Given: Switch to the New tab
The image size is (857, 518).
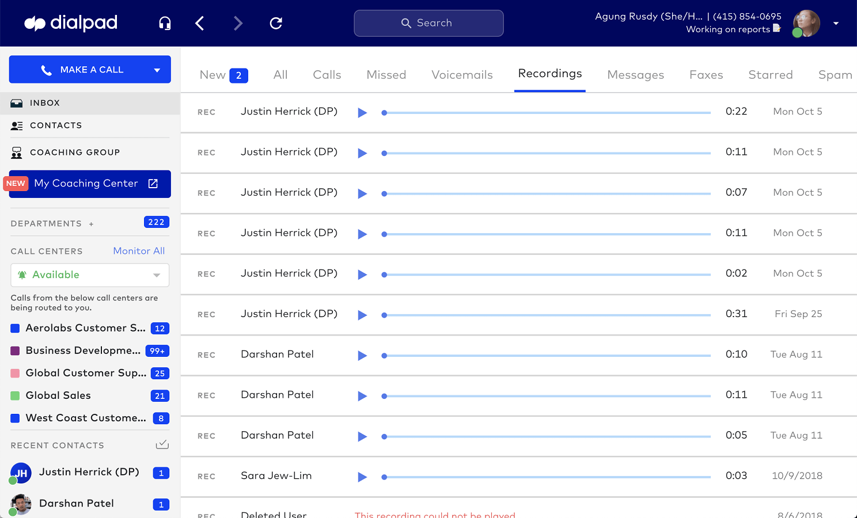Looking at the screenshot, I should 213,75.
